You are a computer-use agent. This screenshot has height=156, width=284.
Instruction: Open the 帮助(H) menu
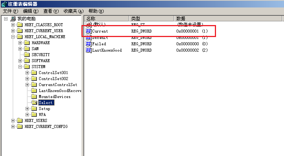(x=96, y=11)
